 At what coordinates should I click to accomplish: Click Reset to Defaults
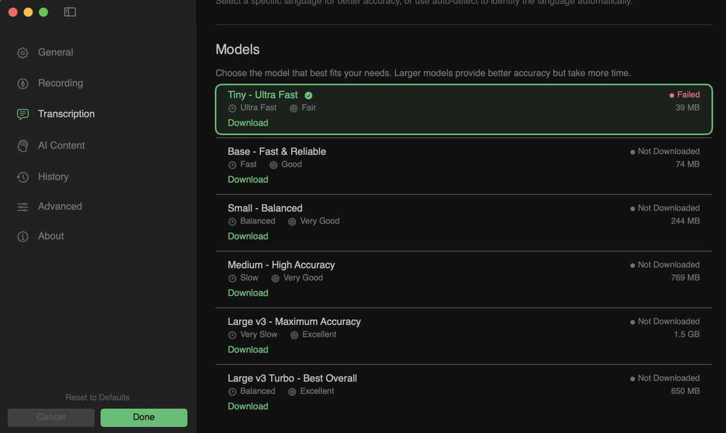pyautogui.click(x=97, y=397)
